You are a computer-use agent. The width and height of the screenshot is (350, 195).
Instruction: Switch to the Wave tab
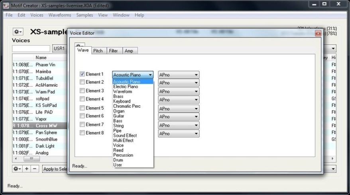coord(83,50)
